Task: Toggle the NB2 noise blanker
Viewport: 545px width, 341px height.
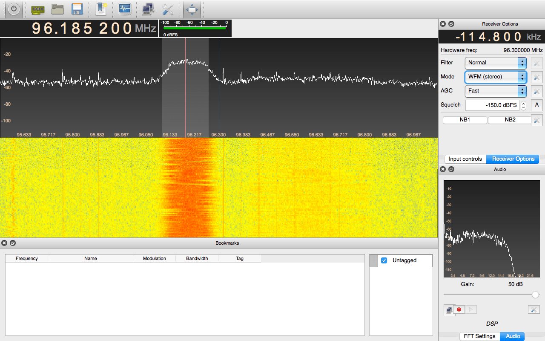Action: coord(509,120)
